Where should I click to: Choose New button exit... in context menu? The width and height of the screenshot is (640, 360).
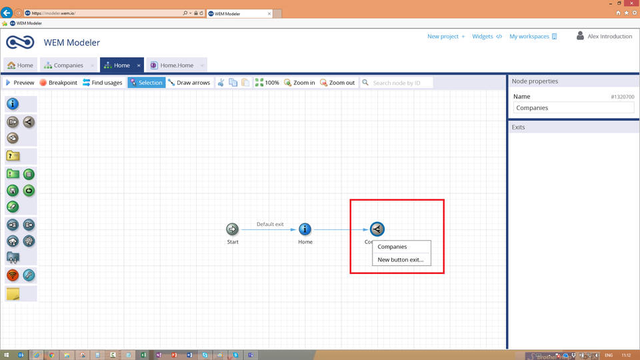[401, 259]
